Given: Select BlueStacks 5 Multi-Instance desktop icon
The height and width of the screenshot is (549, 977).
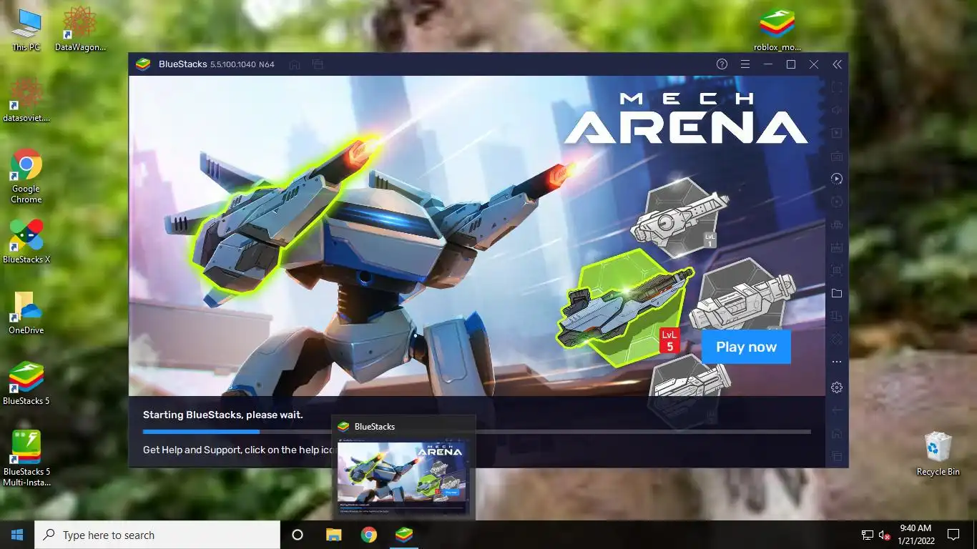Looking at the screenshot, I should (x=26, y=458).
